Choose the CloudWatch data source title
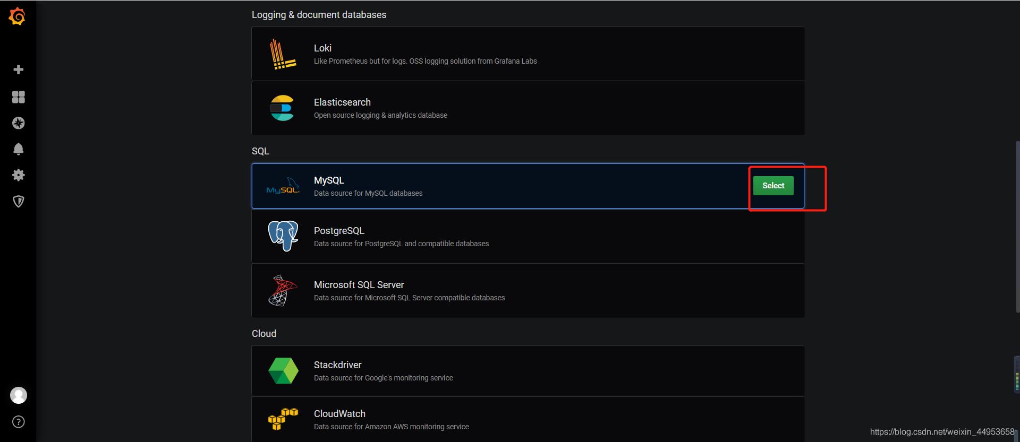 (339, 414)
